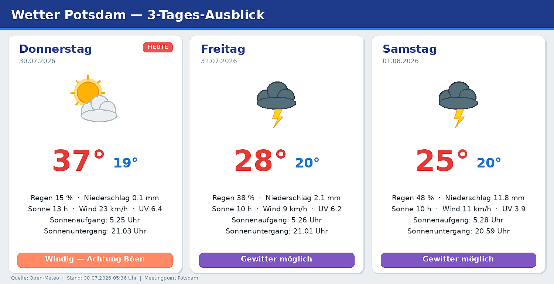Screen dimensions: 554x284
Task: Click Samstag's Niederschlag 11.8 mm value
Action: point(485,198)
